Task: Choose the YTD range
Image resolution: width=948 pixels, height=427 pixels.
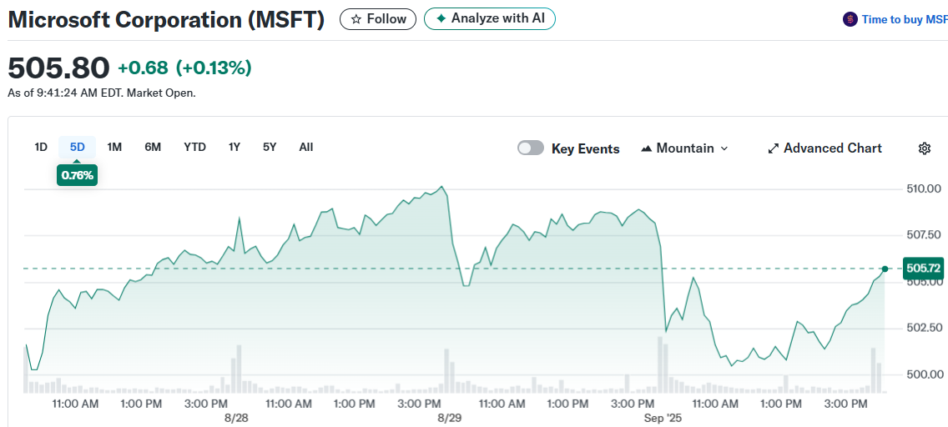Action: click(194, 147)
